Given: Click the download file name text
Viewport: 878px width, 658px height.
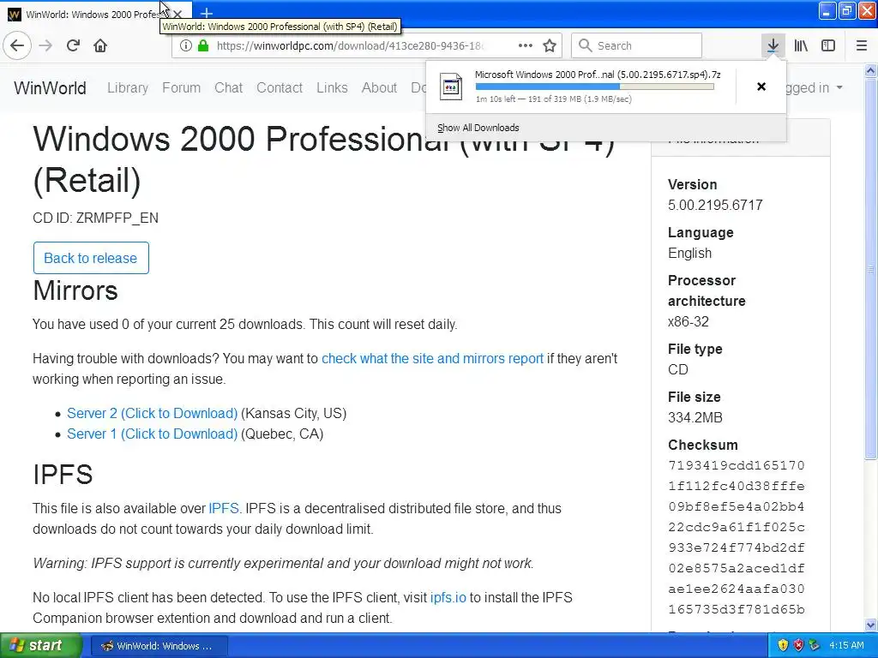Looking at the screenshot, I should pos(598,75).
